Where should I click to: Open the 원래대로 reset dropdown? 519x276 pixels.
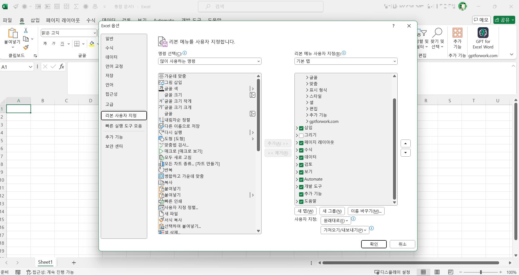(x=336, y=221)
